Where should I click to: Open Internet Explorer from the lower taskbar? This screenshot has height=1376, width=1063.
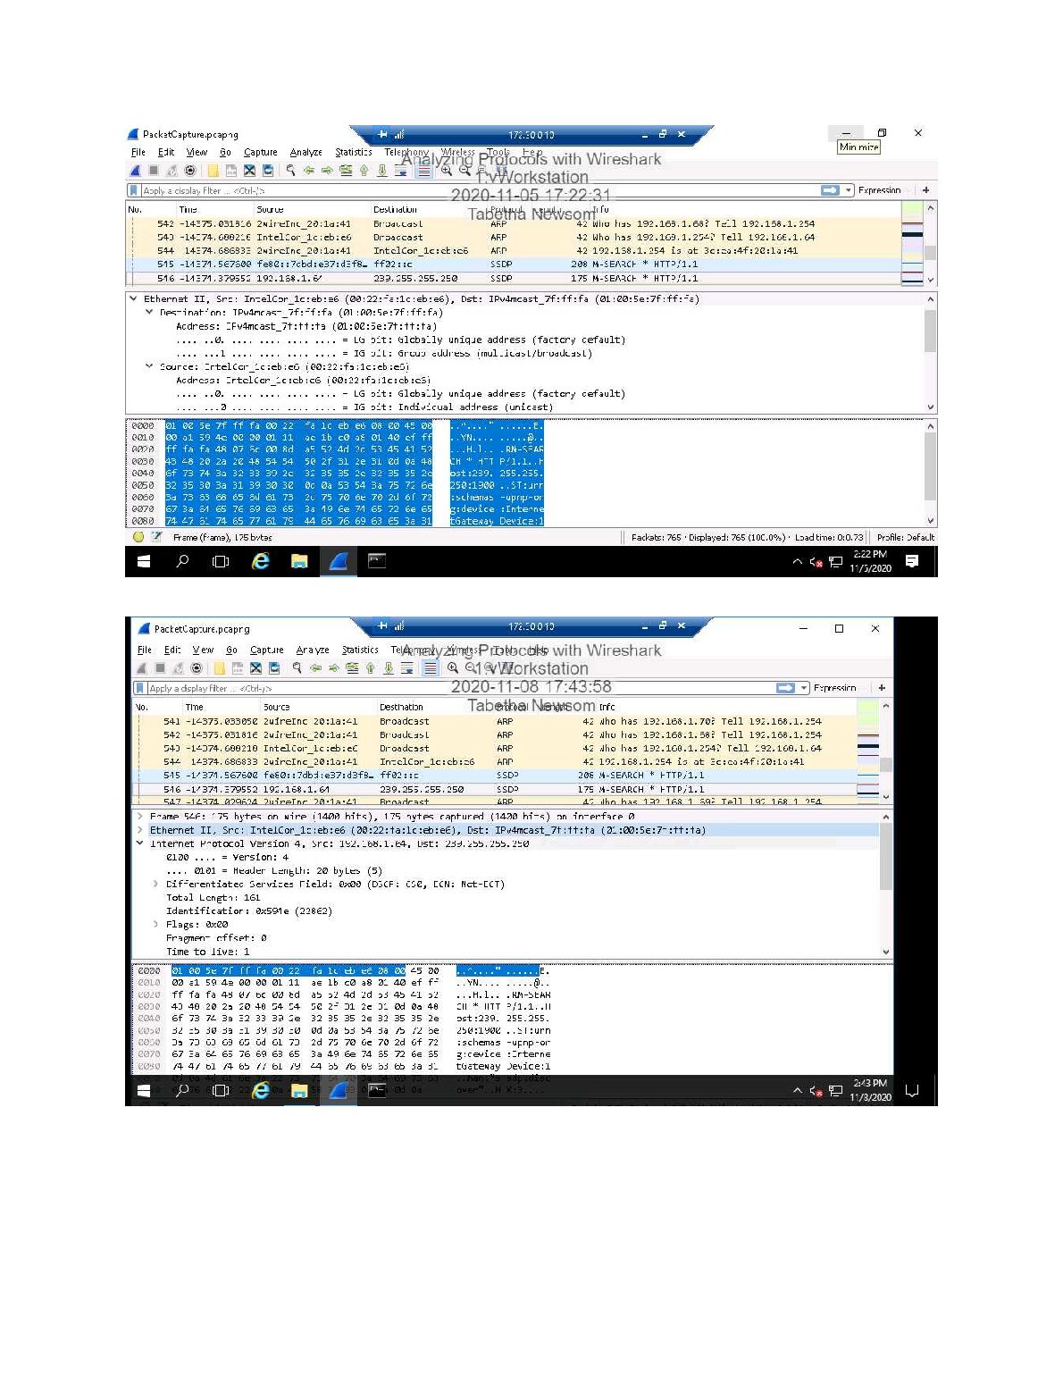click(x=261, y=1090)
